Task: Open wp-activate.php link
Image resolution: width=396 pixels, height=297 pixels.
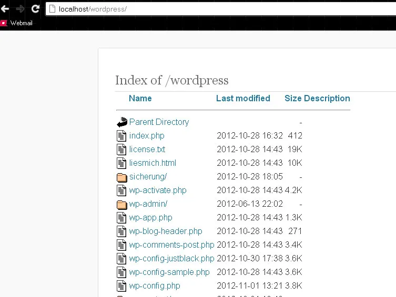Action: [158, 190]
